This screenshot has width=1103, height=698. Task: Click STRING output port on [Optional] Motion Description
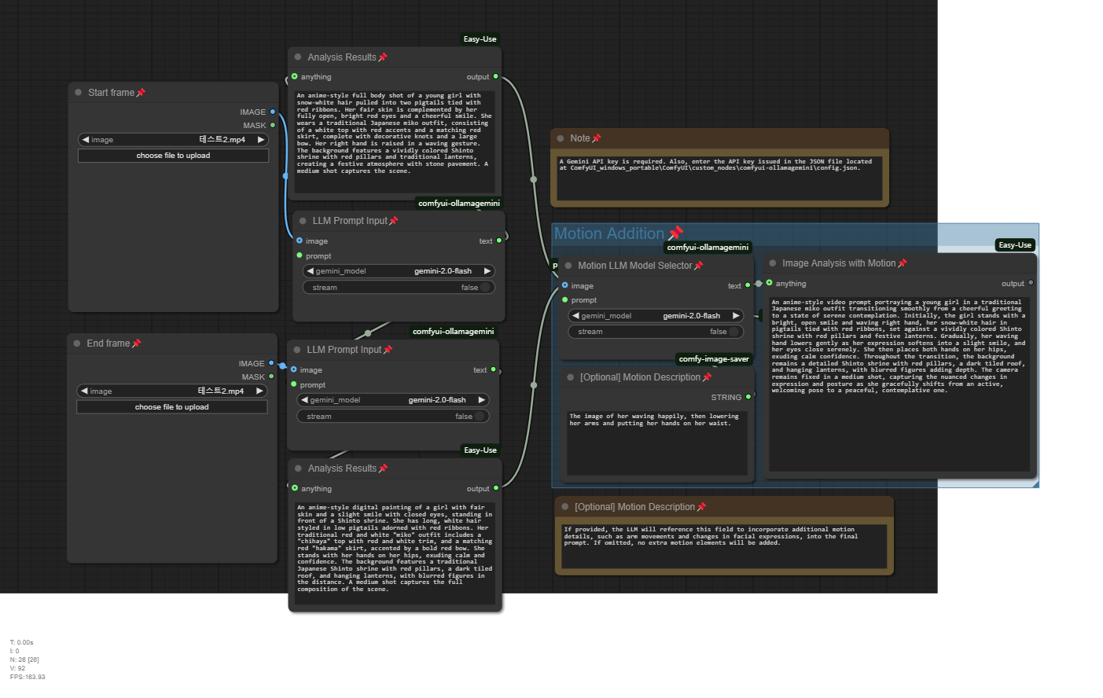click(x=748, y=397)
